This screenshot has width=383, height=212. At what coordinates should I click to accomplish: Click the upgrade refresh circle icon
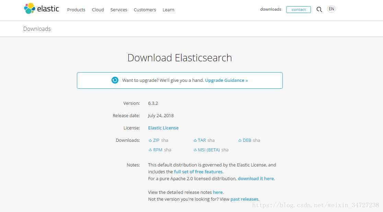(x=115, y=80)
